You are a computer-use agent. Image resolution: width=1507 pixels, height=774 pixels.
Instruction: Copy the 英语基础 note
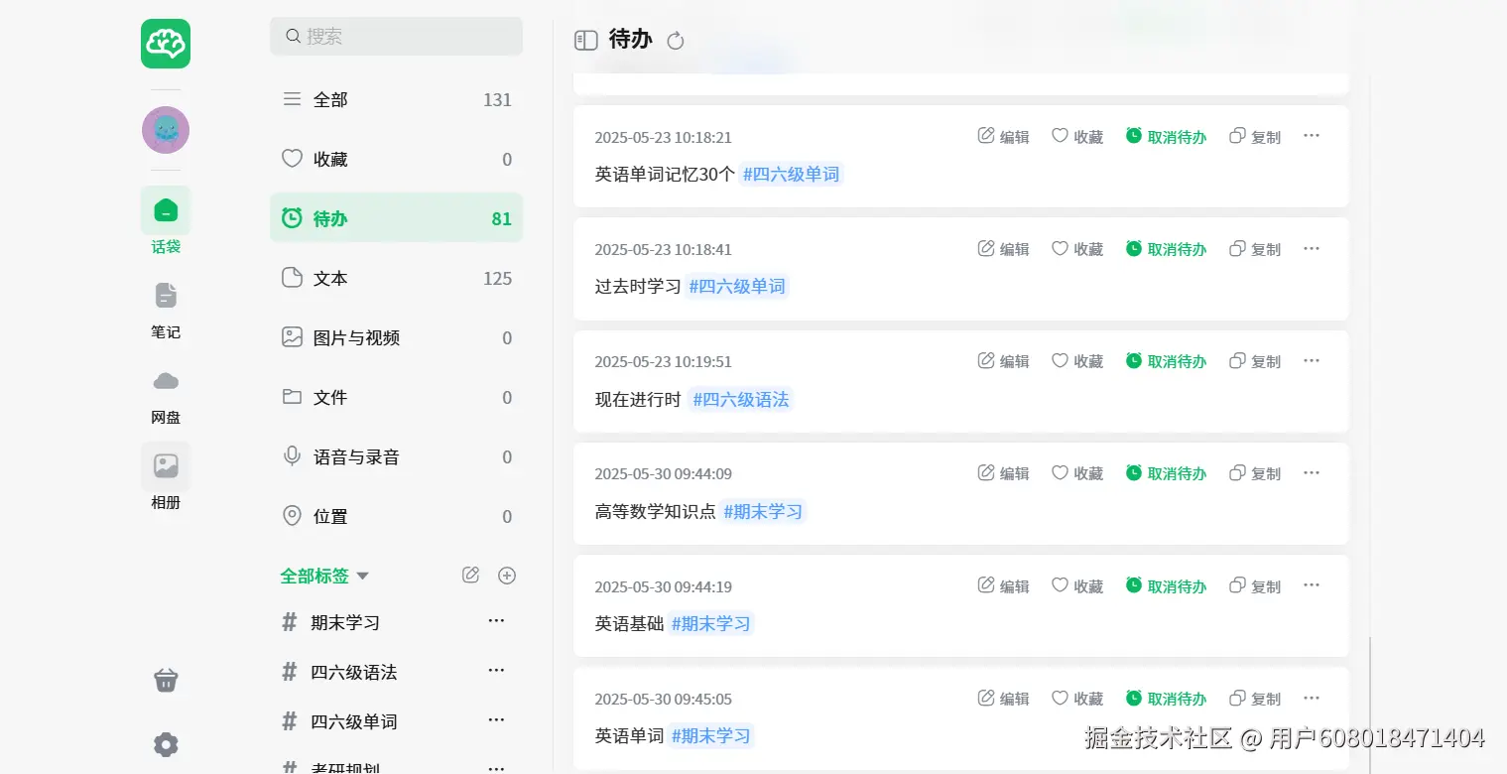click(1255, 586)
